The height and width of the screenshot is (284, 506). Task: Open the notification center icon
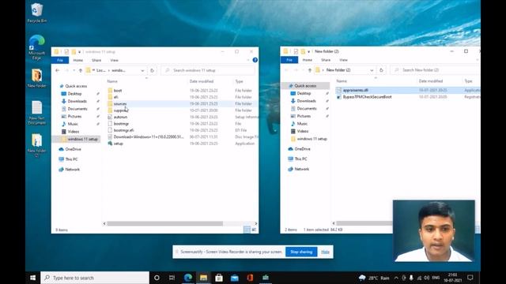(470, 278)
